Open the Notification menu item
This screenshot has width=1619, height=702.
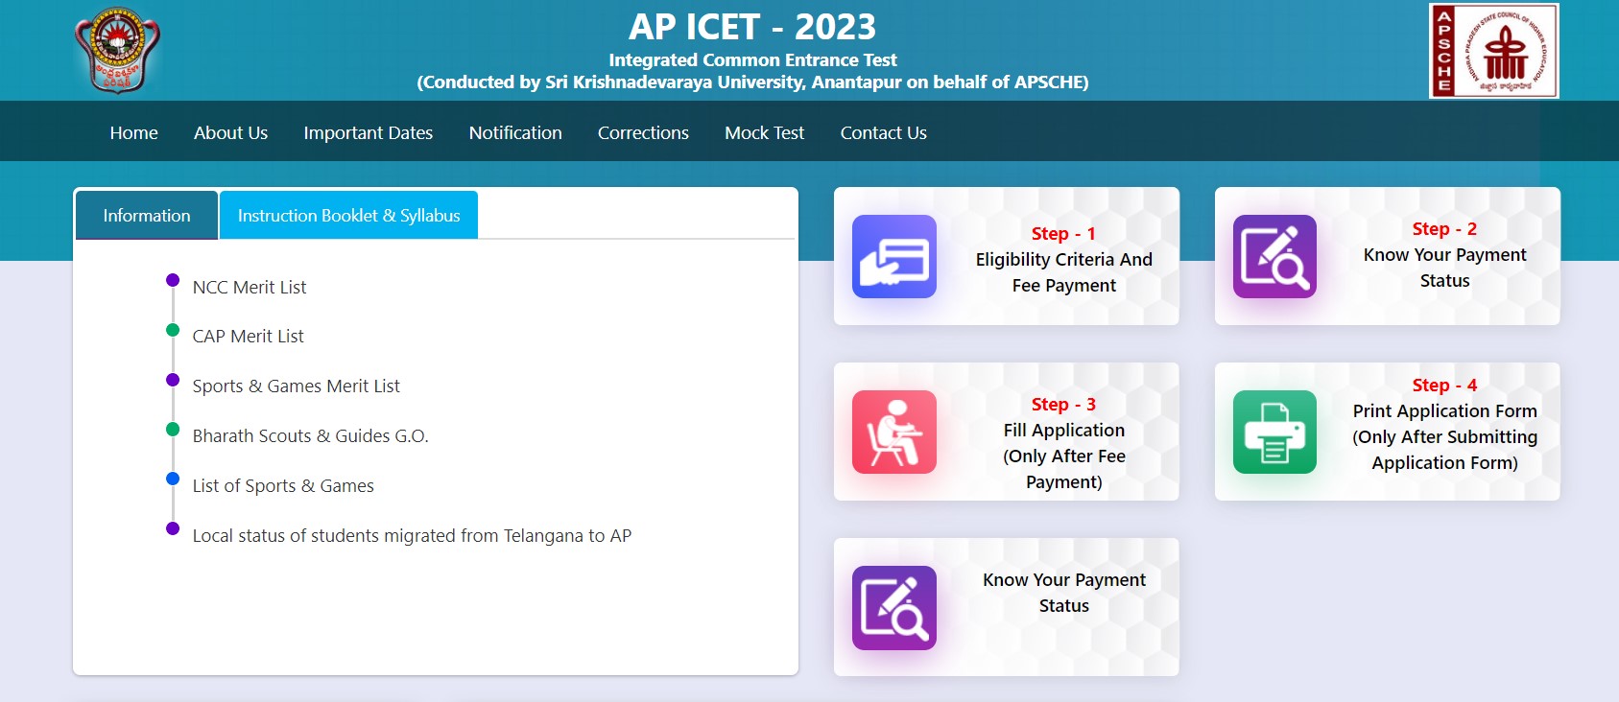pos(515,132)
